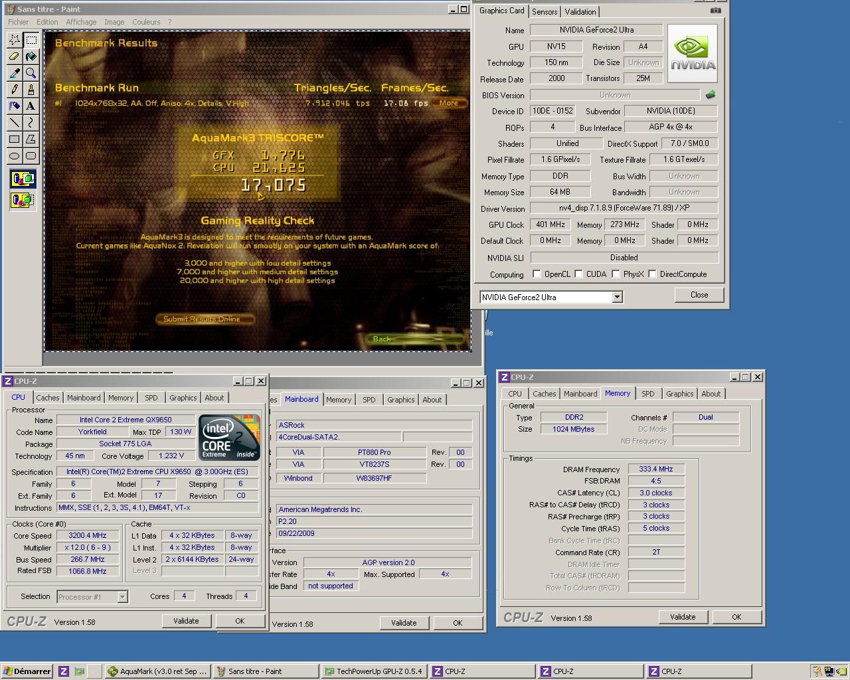This screenshot has height=680, width=850.
Task: Click the Close button in GPU-Z
Action: point(699,295)
